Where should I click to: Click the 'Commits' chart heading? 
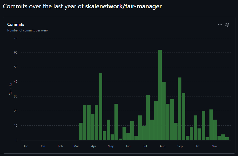pos(16,24)
